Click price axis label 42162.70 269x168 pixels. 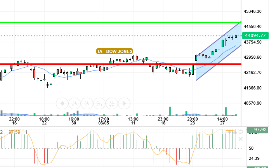coord(253,72)
